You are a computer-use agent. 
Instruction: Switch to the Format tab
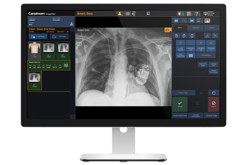pyautogui.click(x=212, y=28)
